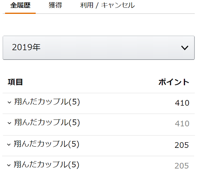Click the 項目 column header
Image resolution: width=198 pixels, height=180 pixels.
tap(15, 82)
